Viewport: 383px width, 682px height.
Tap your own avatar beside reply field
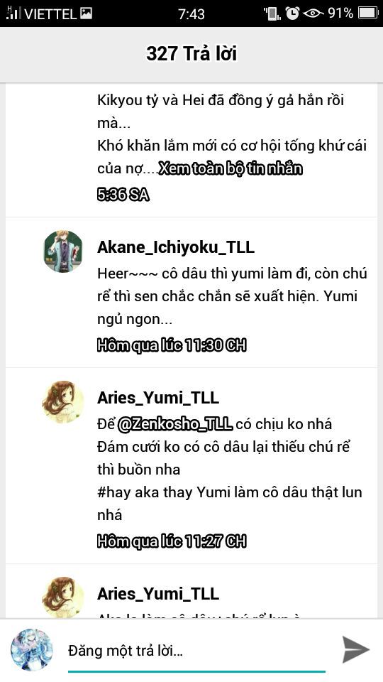pyautogui.click(x=32, y=650)
